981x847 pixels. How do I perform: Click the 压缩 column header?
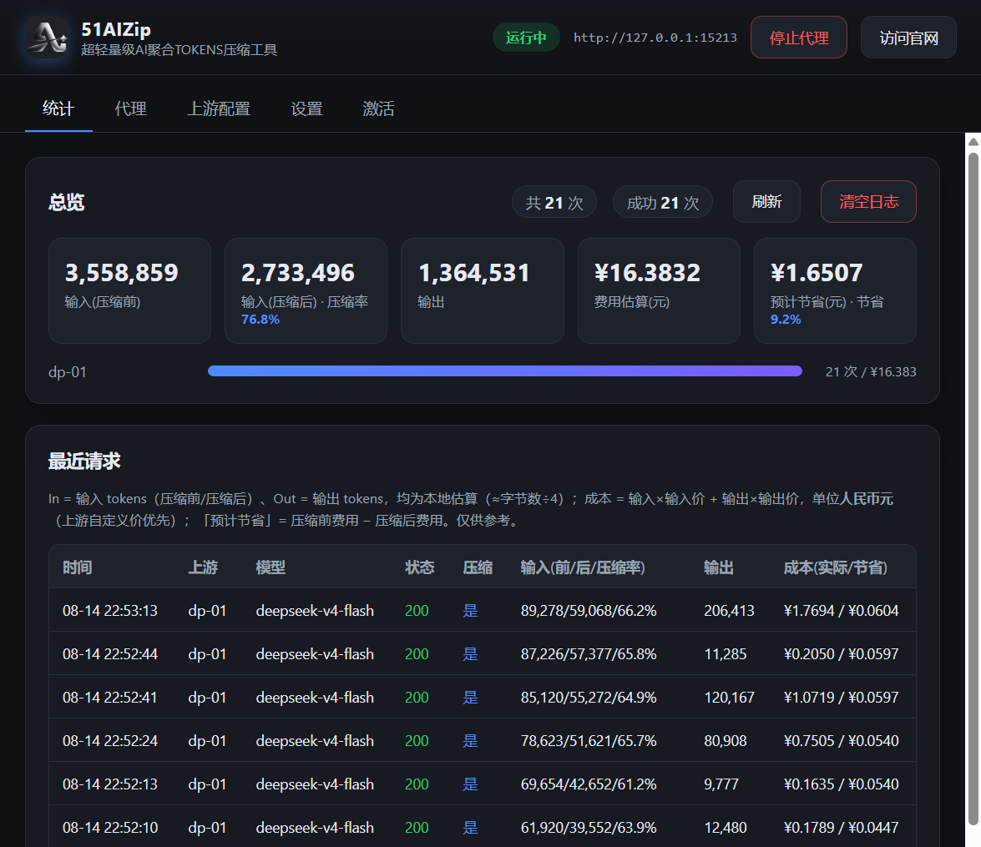click(478, 567)
